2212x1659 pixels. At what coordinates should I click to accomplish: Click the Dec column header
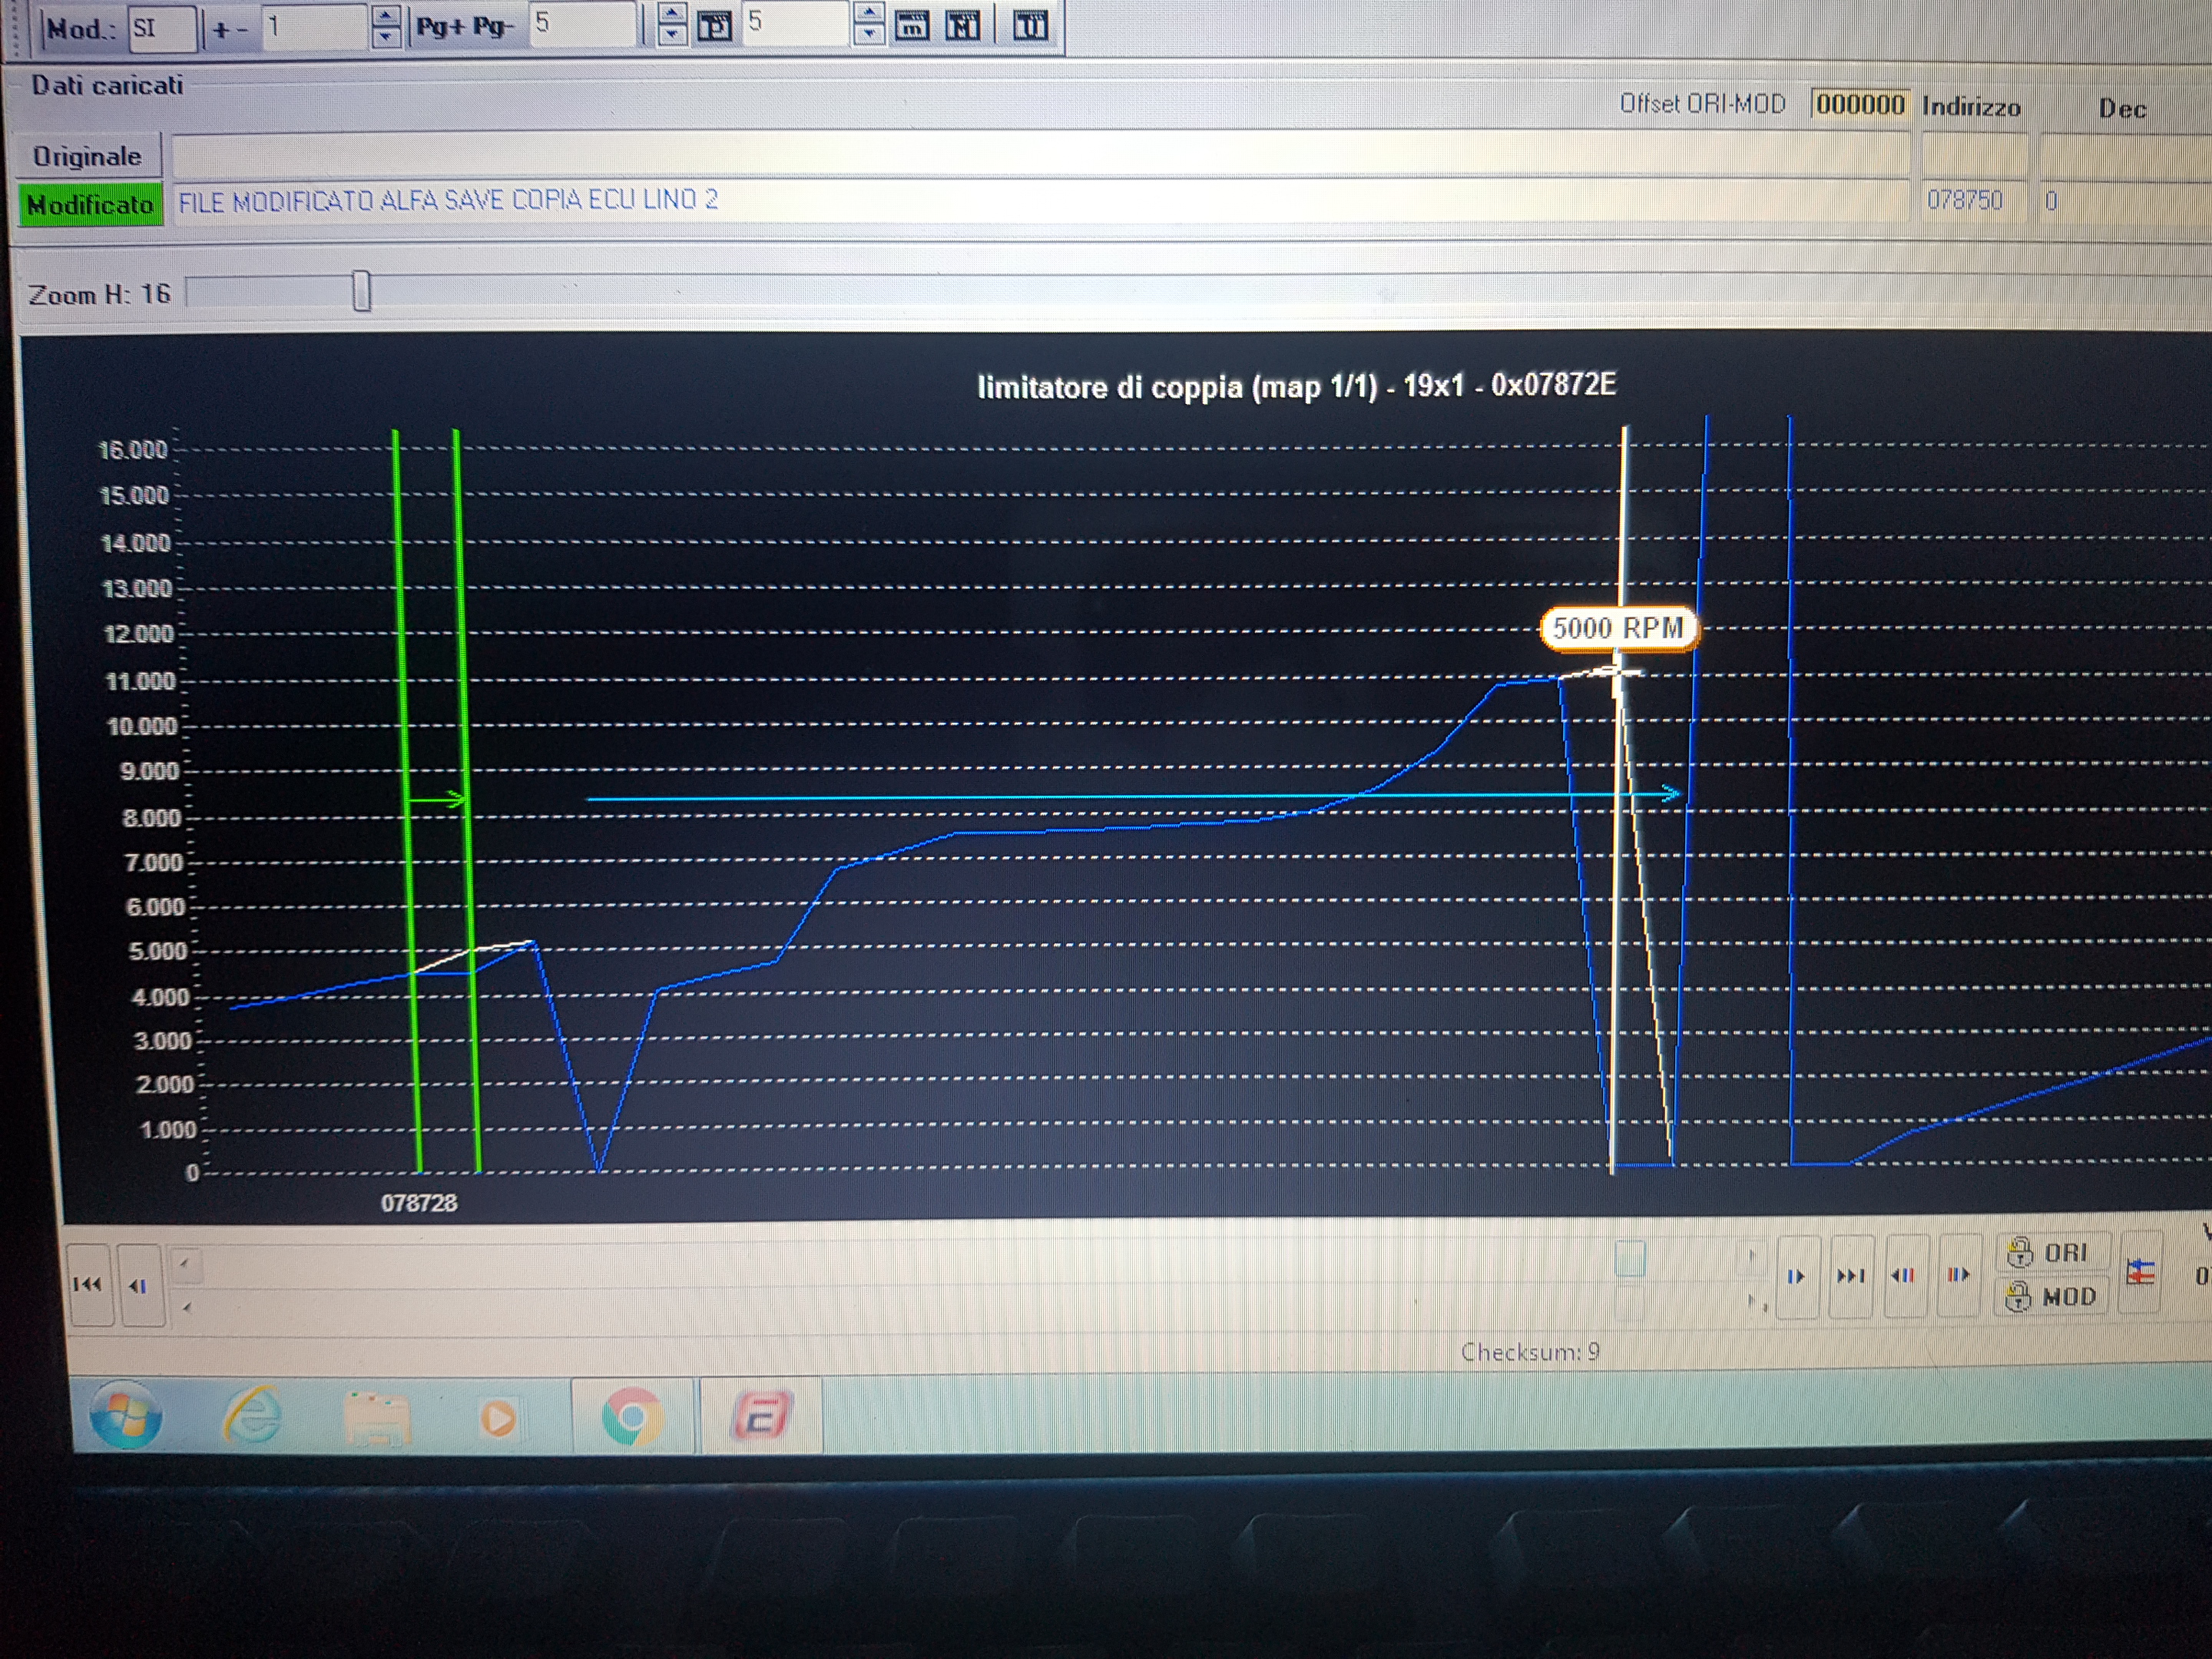click(x=2122, y=109)
